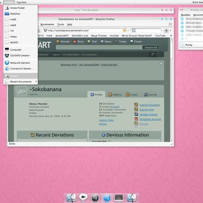Viewport: 203px width, 203px height.
Task: Click the Shopping Account link
Action: 150,119
